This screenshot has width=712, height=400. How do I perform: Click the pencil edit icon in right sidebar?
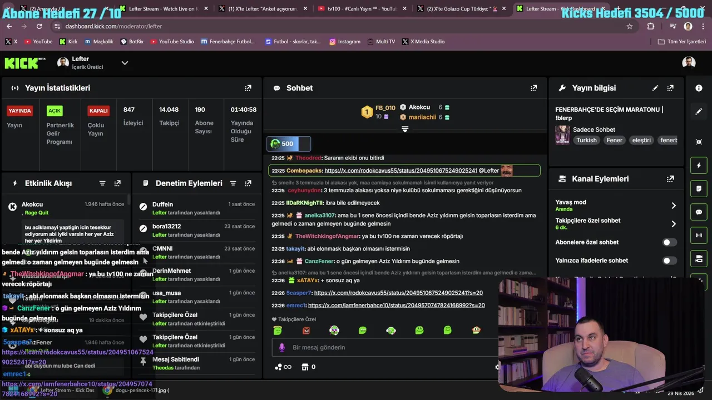pyautogui.click(x=699, y=111)
